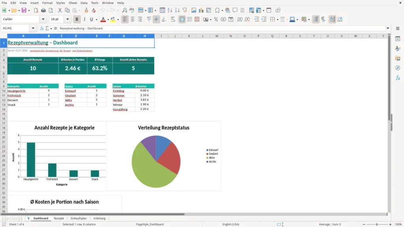Viewport: 404px width, 227px height.
Task: Click the Format as Percent icon
Action: click(216, 19)
